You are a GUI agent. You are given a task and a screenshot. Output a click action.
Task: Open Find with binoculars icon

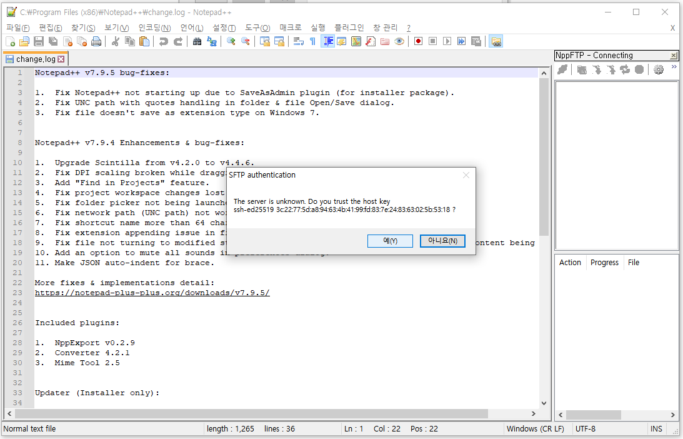tap(197, 41)
